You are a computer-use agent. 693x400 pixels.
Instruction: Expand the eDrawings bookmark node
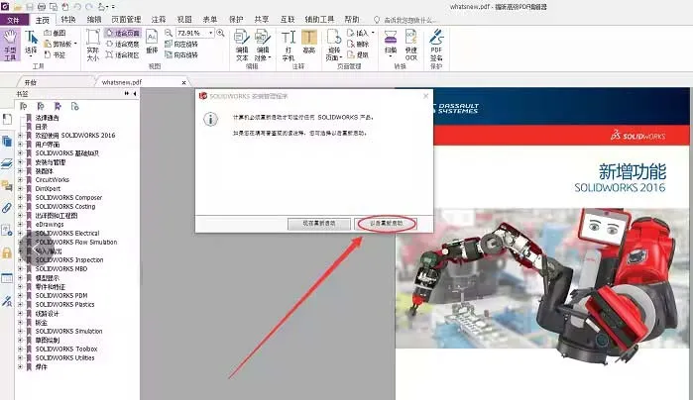[20, 225]
